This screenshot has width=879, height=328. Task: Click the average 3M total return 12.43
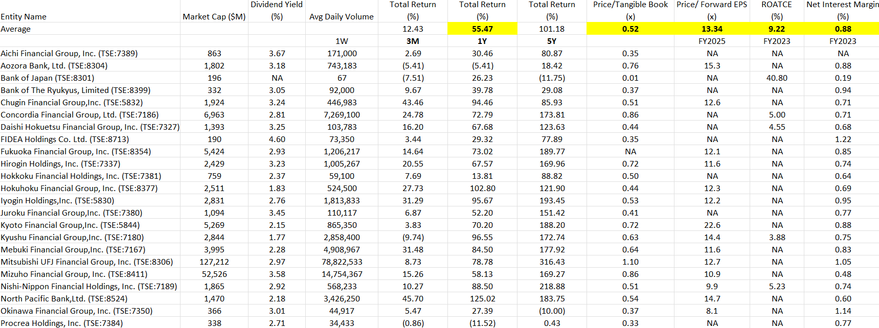click(x=413, y=29)
